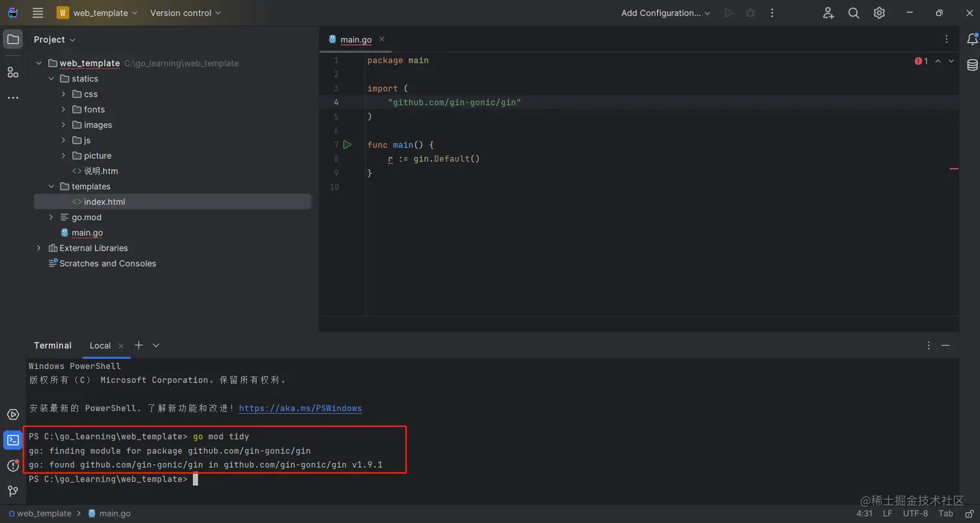Screen dimensions: 980x523
Task: Collapse the templates folder
Action: pyautogui.click(x=52, y=187)
